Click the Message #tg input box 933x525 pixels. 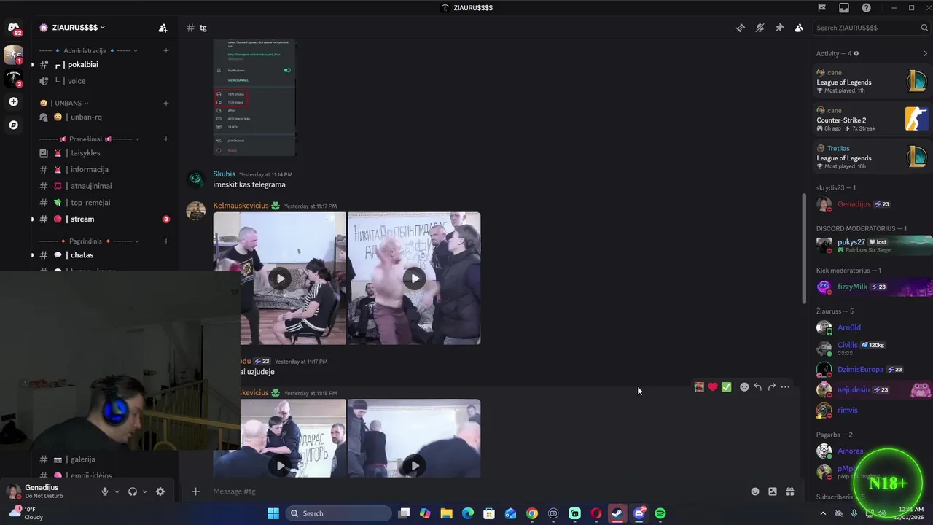pos(477,491)
